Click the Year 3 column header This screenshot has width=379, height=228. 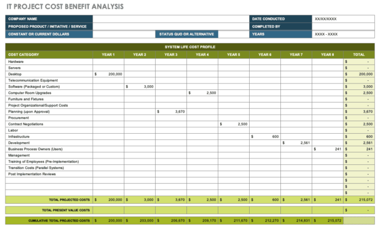click(x=171, y=55)
